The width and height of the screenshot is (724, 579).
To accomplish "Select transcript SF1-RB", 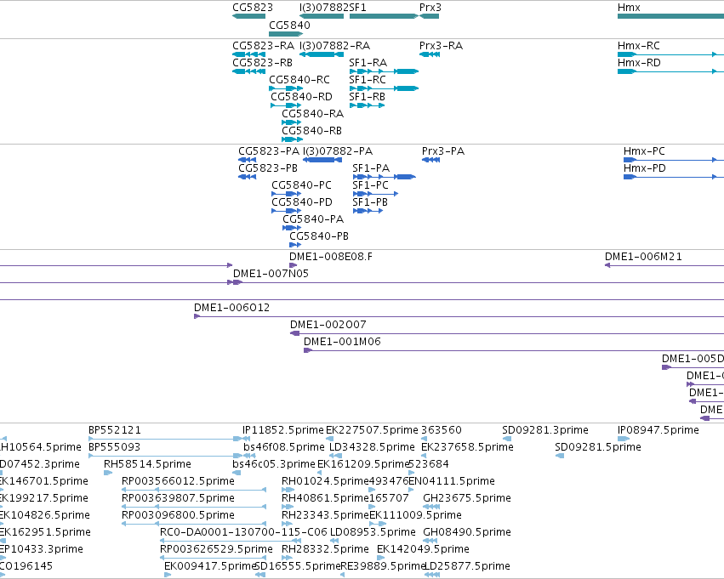I will click(367, 97).
